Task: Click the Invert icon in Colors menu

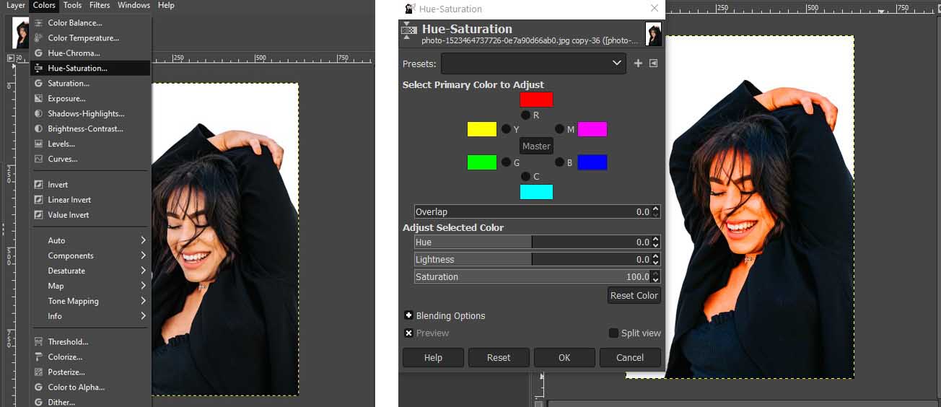Action: pos(39,185)
